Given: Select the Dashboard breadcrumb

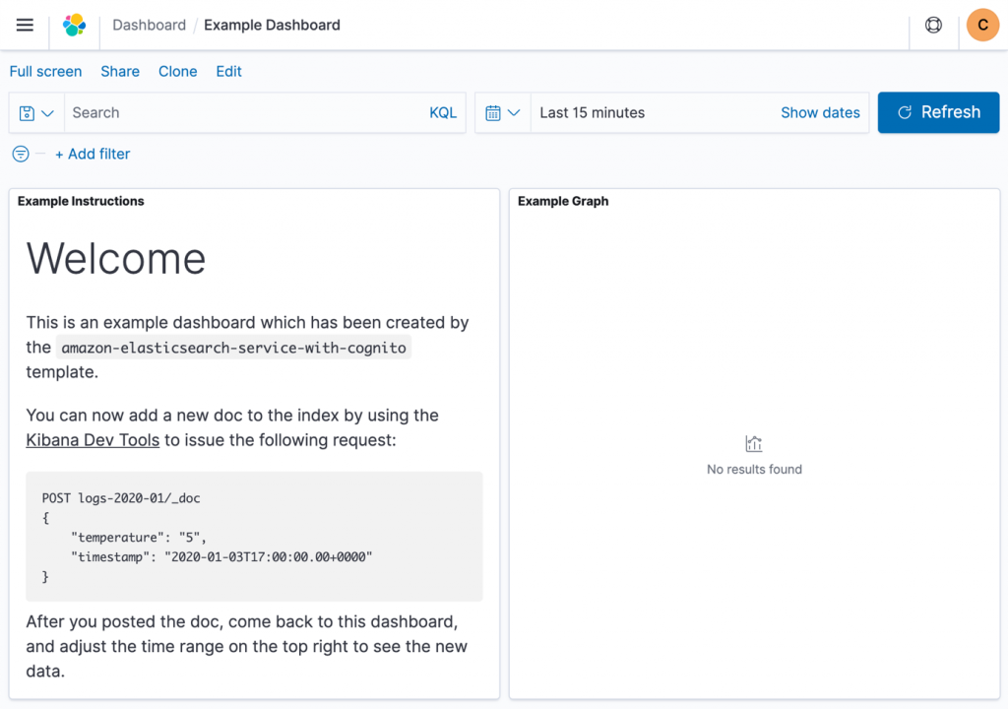Looking at the screenshot, I should coord(149,25).
